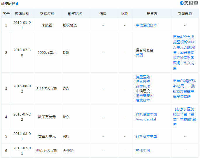Click the 交易金额 column header
The width and height of the screenshot is (200, 158).
[x=47, y=13]
